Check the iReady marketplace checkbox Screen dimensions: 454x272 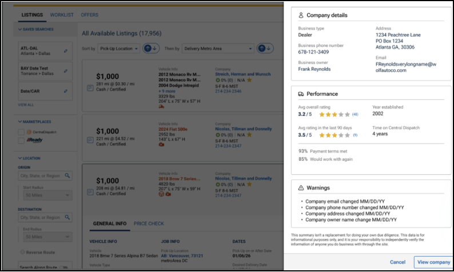[21, 141]
